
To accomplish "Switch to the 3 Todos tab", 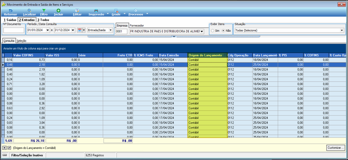I will [x=43, y=20].
